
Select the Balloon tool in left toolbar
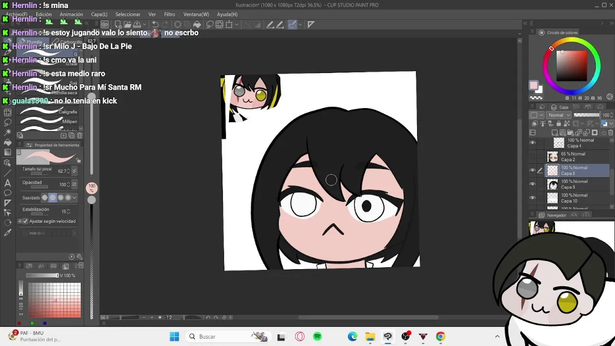tap(8, 193)
